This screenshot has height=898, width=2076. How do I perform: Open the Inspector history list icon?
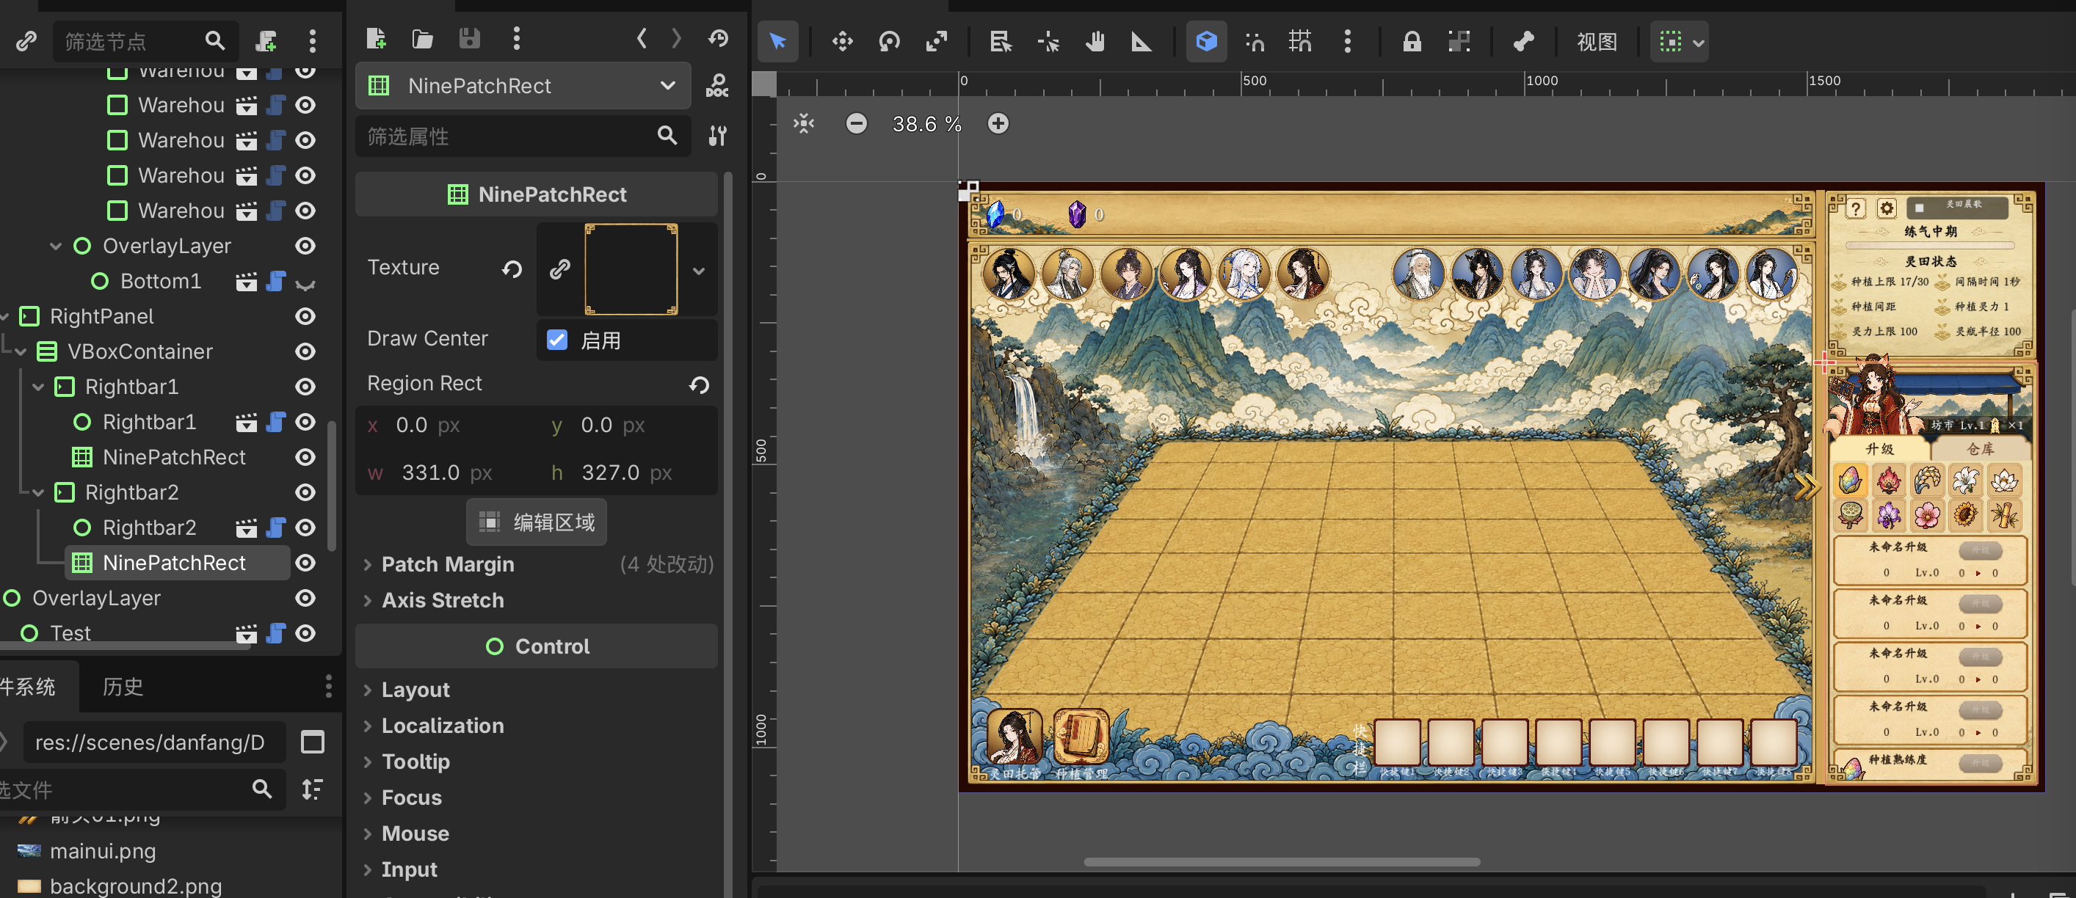coord(718,38)
